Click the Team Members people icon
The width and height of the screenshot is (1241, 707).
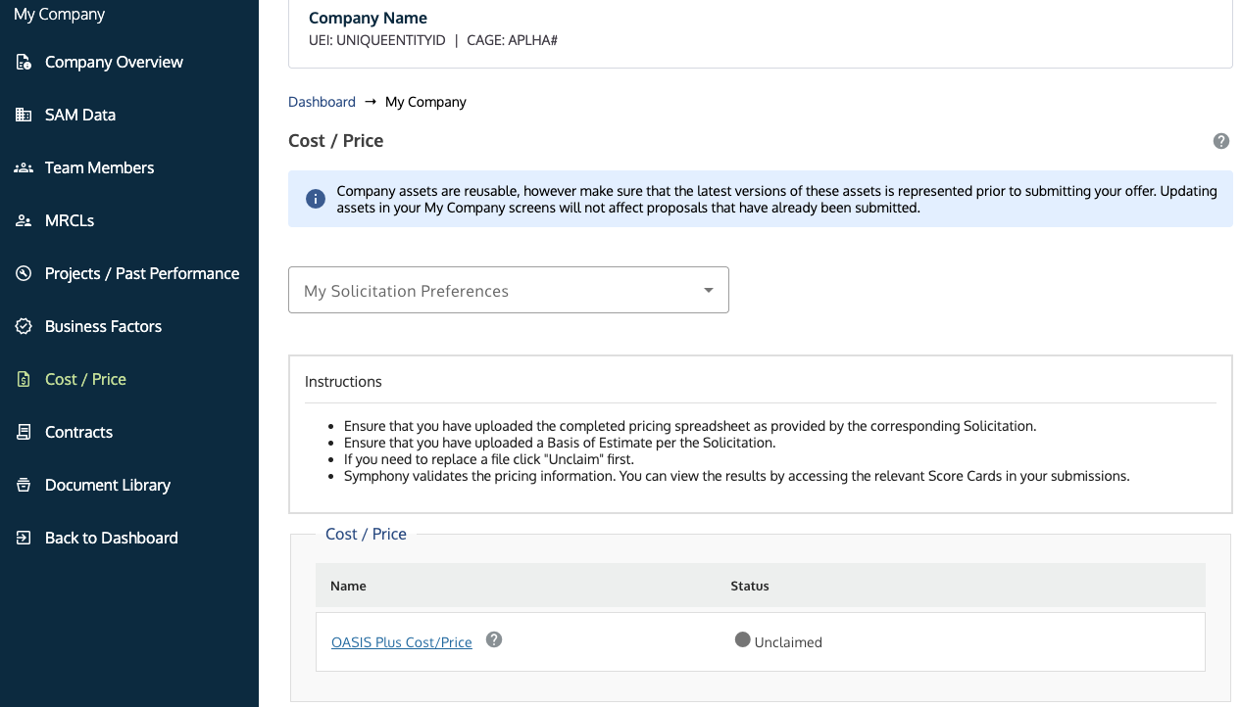coord(23,167)
